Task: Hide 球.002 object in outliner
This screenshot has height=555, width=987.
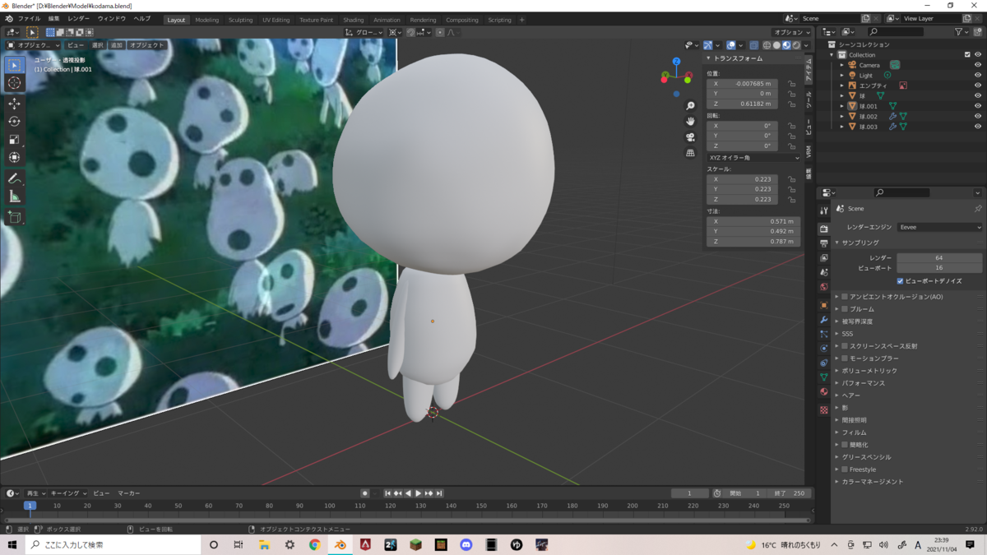Action: (x=978, y=116)
